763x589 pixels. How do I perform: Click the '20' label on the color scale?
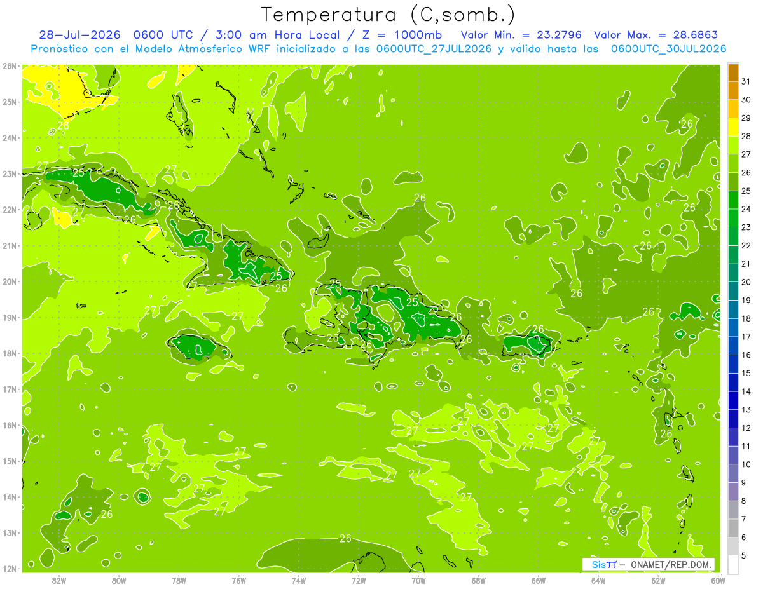point(746,282)
